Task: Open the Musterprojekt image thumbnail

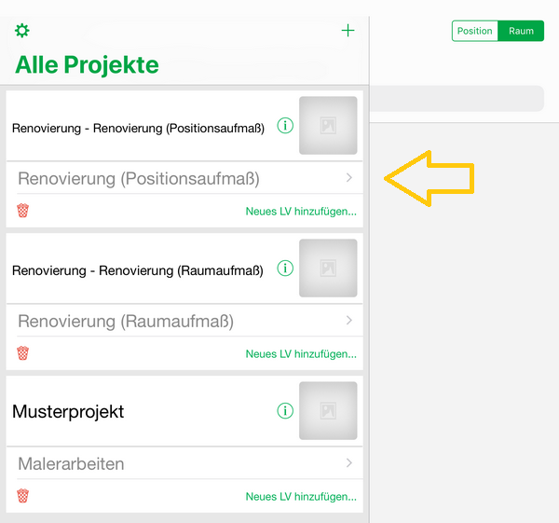Action: point(328,411)
